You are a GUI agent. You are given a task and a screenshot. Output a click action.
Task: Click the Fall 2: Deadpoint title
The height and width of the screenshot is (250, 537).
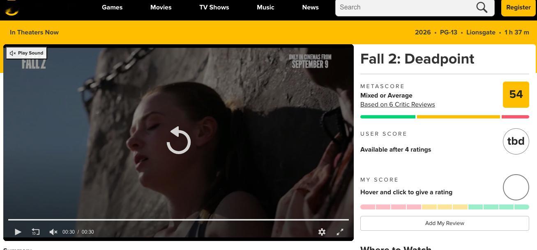point(417,59)
